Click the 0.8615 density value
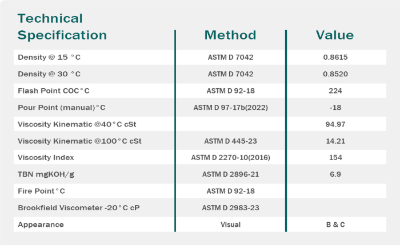400x245 pixels. (335, 58)
